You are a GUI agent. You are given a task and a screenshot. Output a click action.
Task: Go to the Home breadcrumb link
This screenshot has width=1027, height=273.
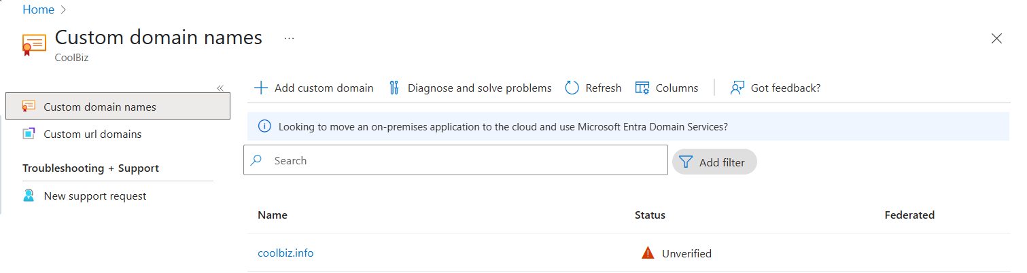(38, 10)
